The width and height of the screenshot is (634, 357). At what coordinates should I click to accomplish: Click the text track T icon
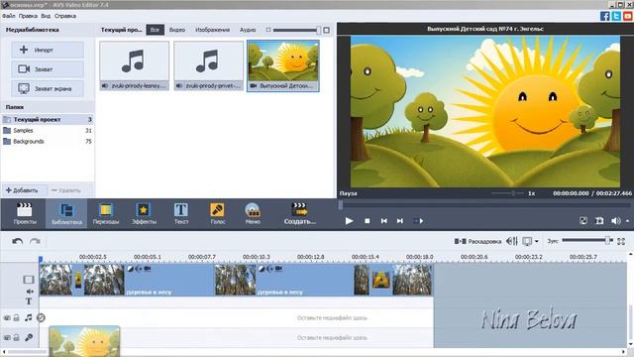coord(29,301)
